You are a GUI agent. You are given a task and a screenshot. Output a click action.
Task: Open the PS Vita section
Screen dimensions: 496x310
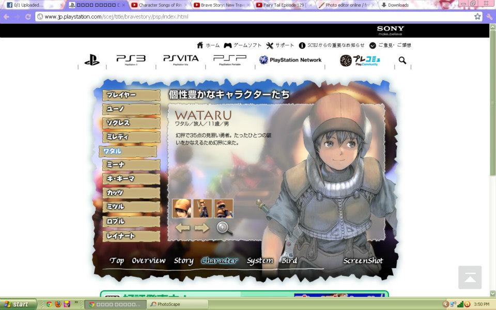[x=181, y=59]
